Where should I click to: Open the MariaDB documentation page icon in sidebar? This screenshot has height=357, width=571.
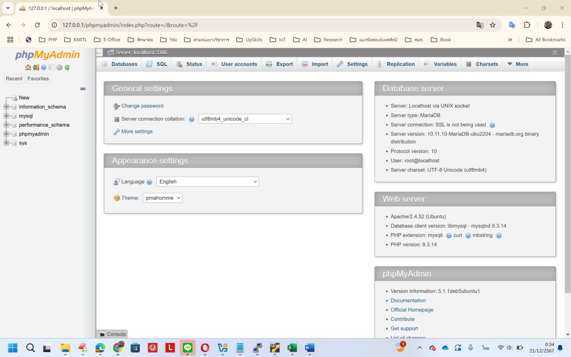(51, 67)
